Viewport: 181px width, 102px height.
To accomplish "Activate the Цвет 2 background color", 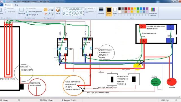I will tap(115, 12).
